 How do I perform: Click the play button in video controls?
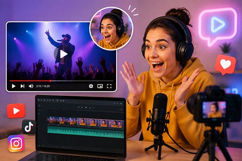coord(14,86)
